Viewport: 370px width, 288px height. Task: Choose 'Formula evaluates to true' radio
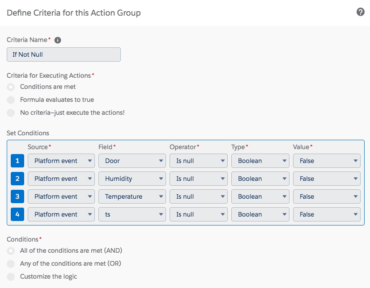point(11,100)
